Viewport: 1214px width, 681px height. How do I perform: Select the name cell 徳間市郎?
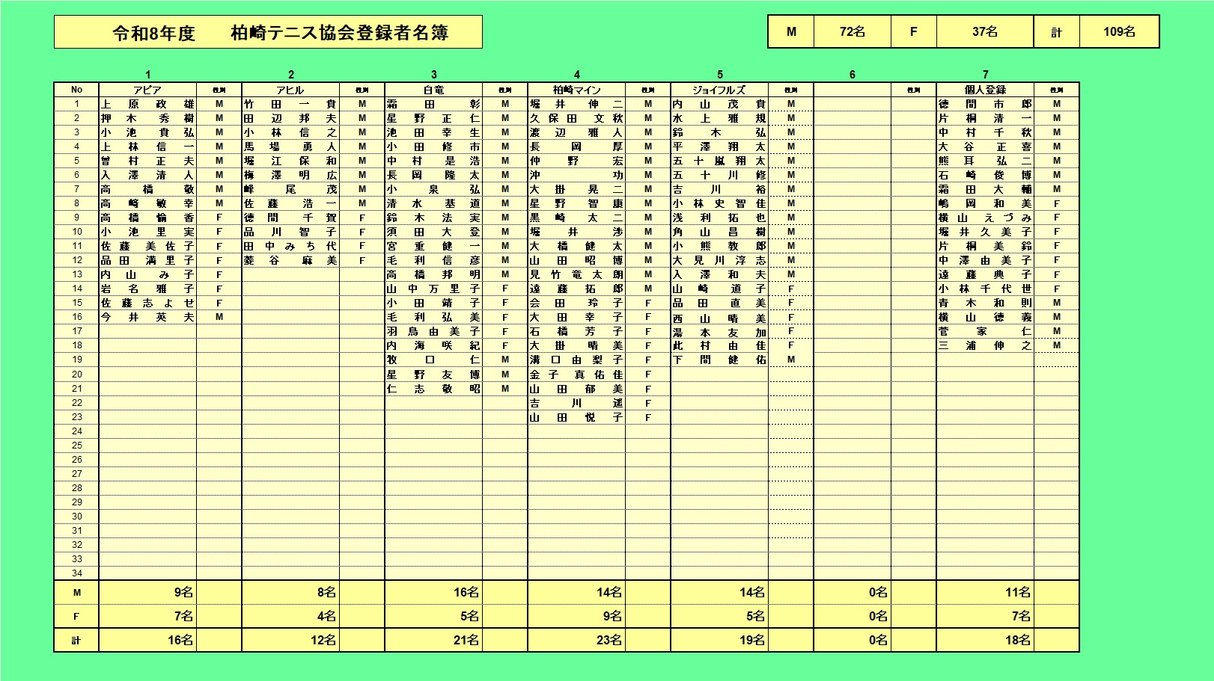pos(985,104)
